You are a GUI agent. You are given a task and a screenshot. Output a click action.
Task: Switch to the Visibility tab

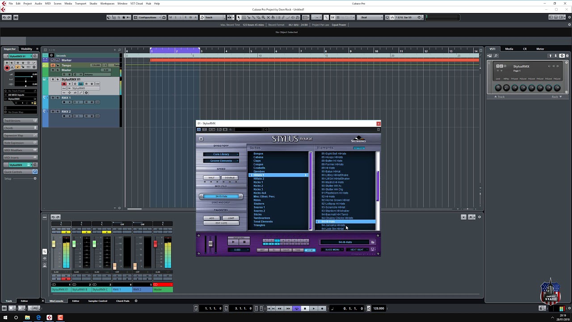tap(26, 49)
